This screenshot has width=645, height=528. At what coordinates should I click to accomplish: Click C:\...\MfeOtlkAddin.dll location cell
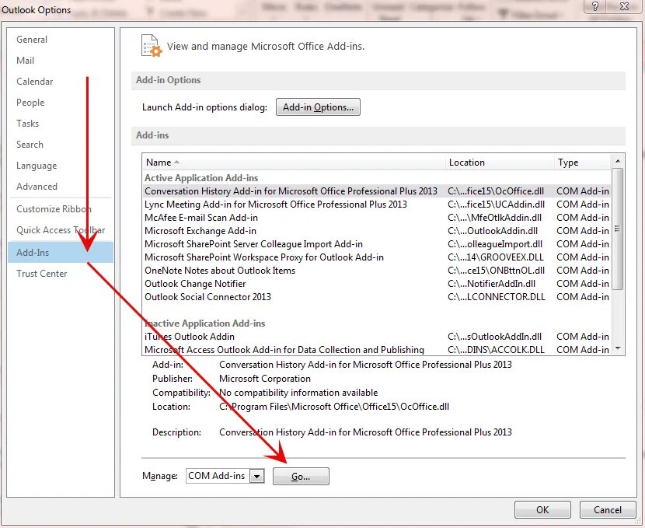pyautogui.click(x=494, y=218)
